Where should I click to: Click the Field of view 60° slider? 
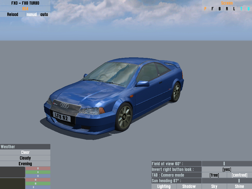(x=227, y=164)
